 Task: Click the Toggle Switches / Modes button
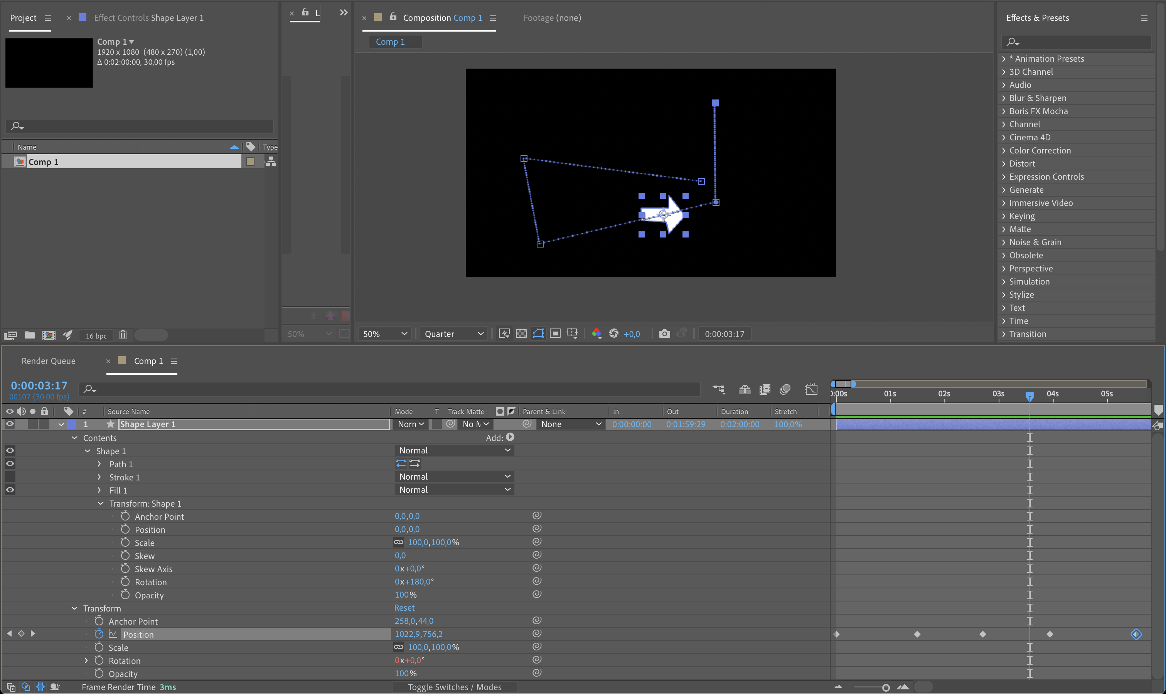(x=454, y=687)
